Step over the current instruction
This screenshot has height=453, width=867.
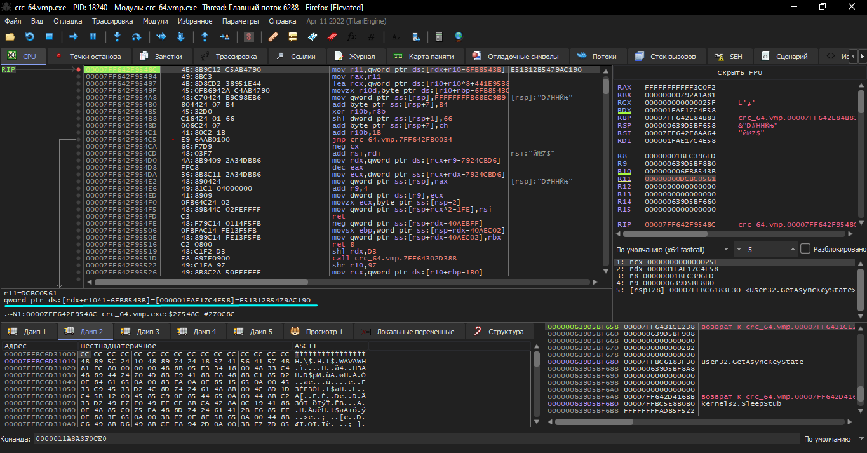pos(136,37)
